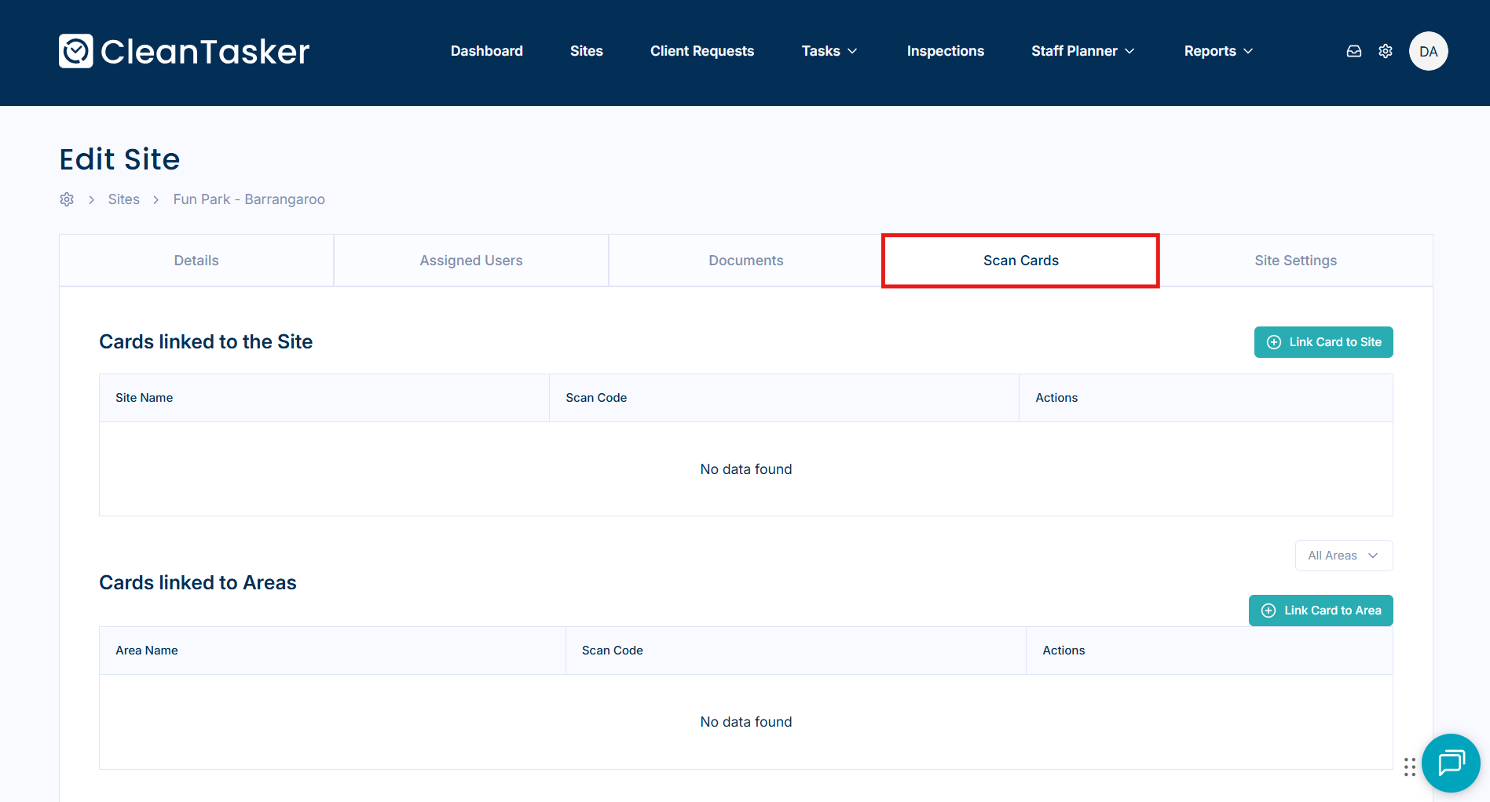Open settings gear in top navigation
The image size is (1490, 802).
pos(1386,51)
